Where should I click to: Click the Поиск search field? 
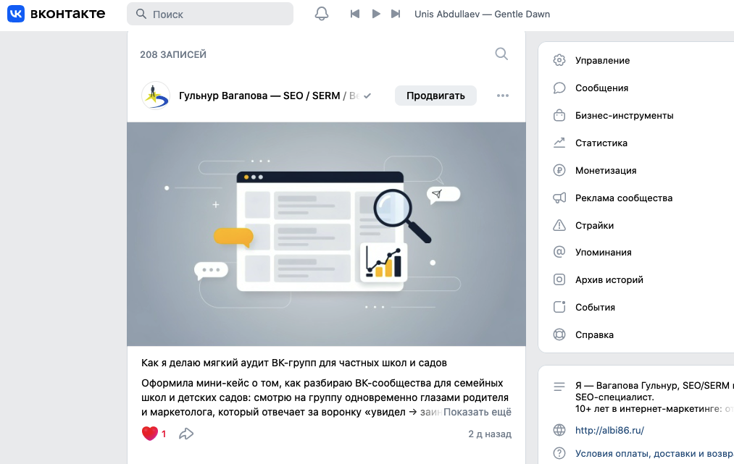pyautogui.click(x=210, y=14)
